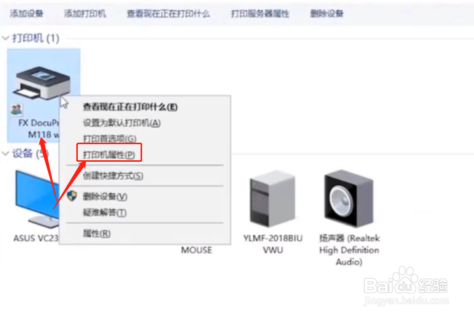Choose 打印机属性(P) from context menu
The height and width of the screenshot is (317, 474).
coord(109,155)
